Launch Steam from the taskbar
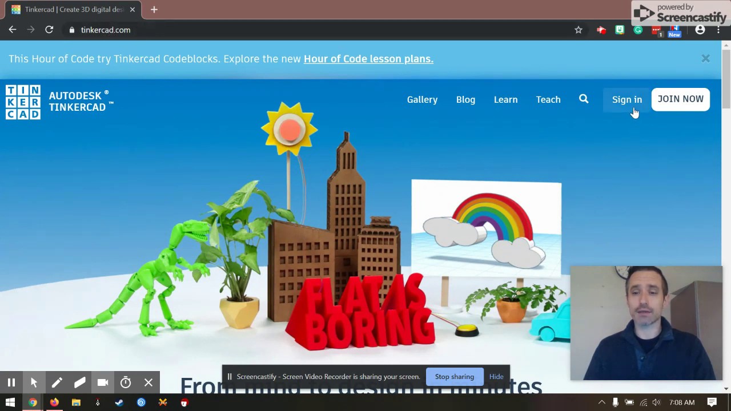The height and width of the screenshot is (411, 731). [x=119, y=402]
